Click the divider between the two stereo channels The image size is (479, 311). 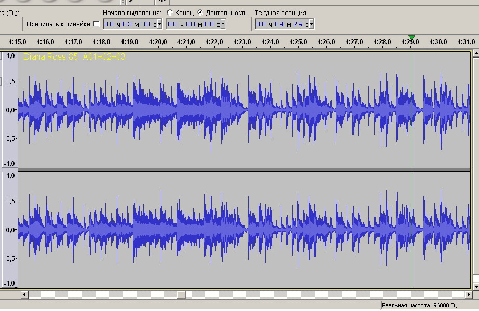tap(244, 169)
